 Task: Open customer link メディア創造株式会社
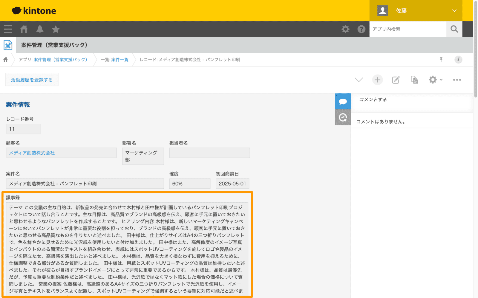[x=32, y=153]
